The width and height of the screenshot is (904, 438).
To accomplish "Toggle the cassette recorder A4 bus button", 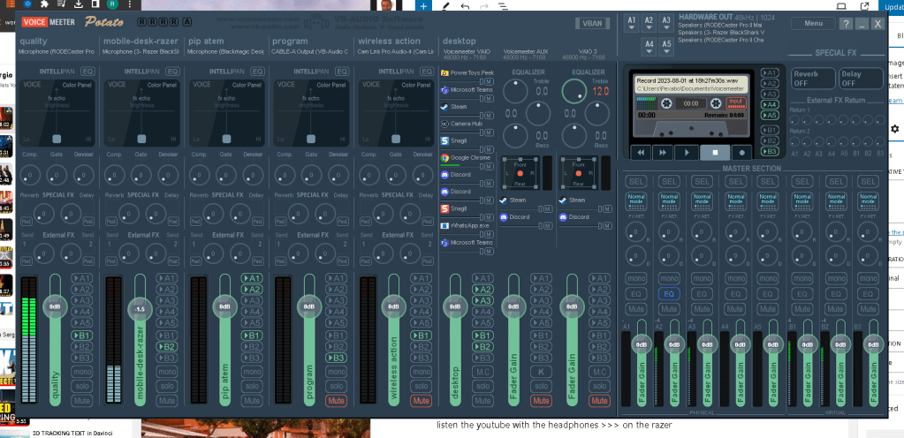I will point(769,104).
